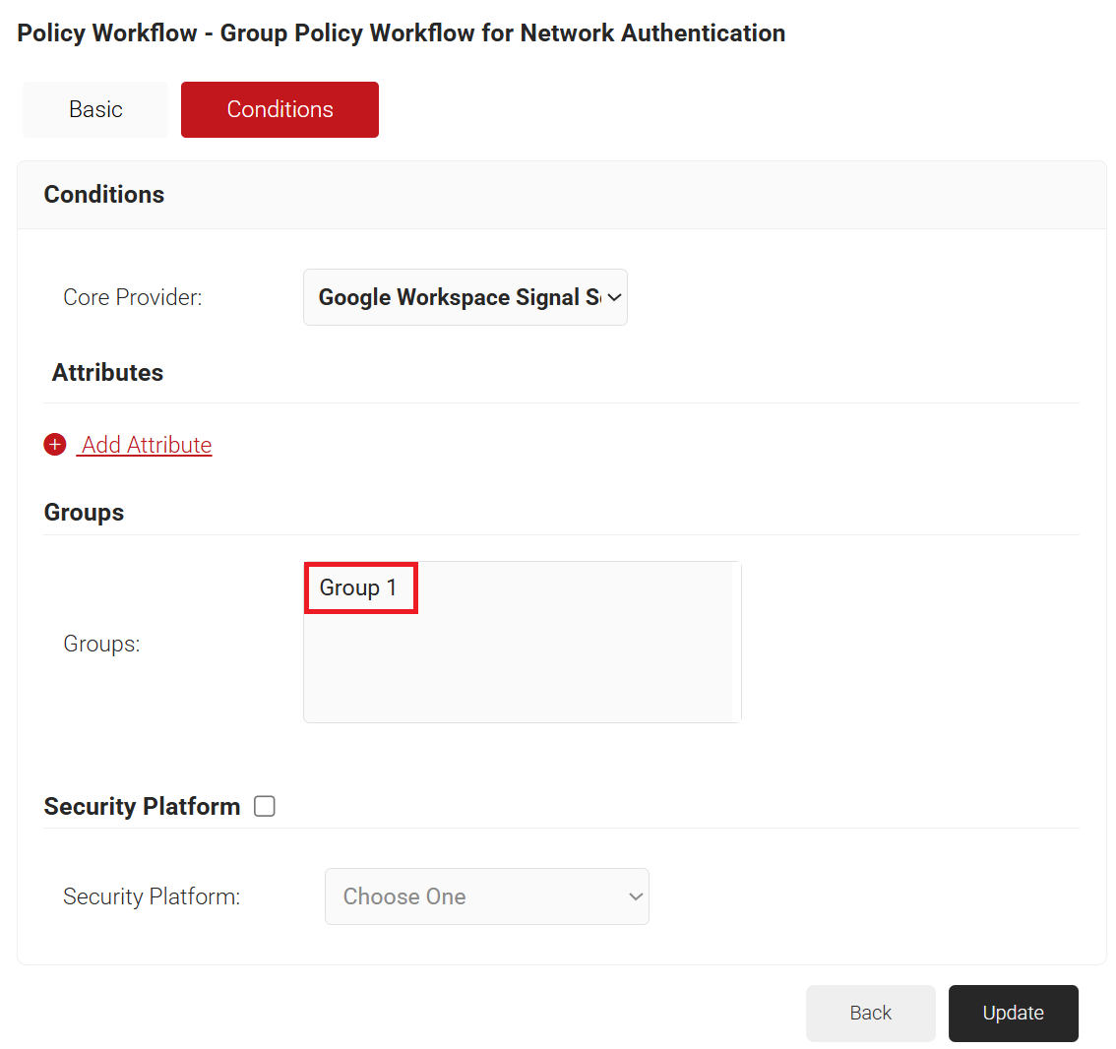
Task: Click the Policy Workflow page title
Action: pos(401,32)
